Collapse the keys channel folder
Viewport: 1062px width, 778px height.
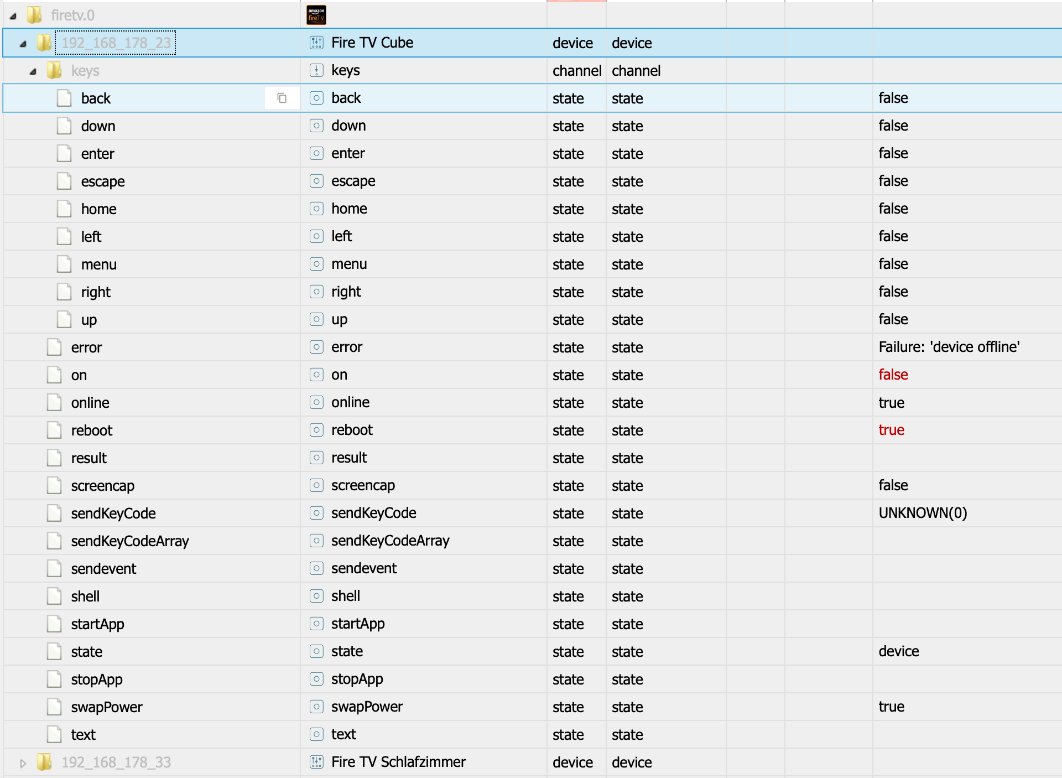coord(33,71)
